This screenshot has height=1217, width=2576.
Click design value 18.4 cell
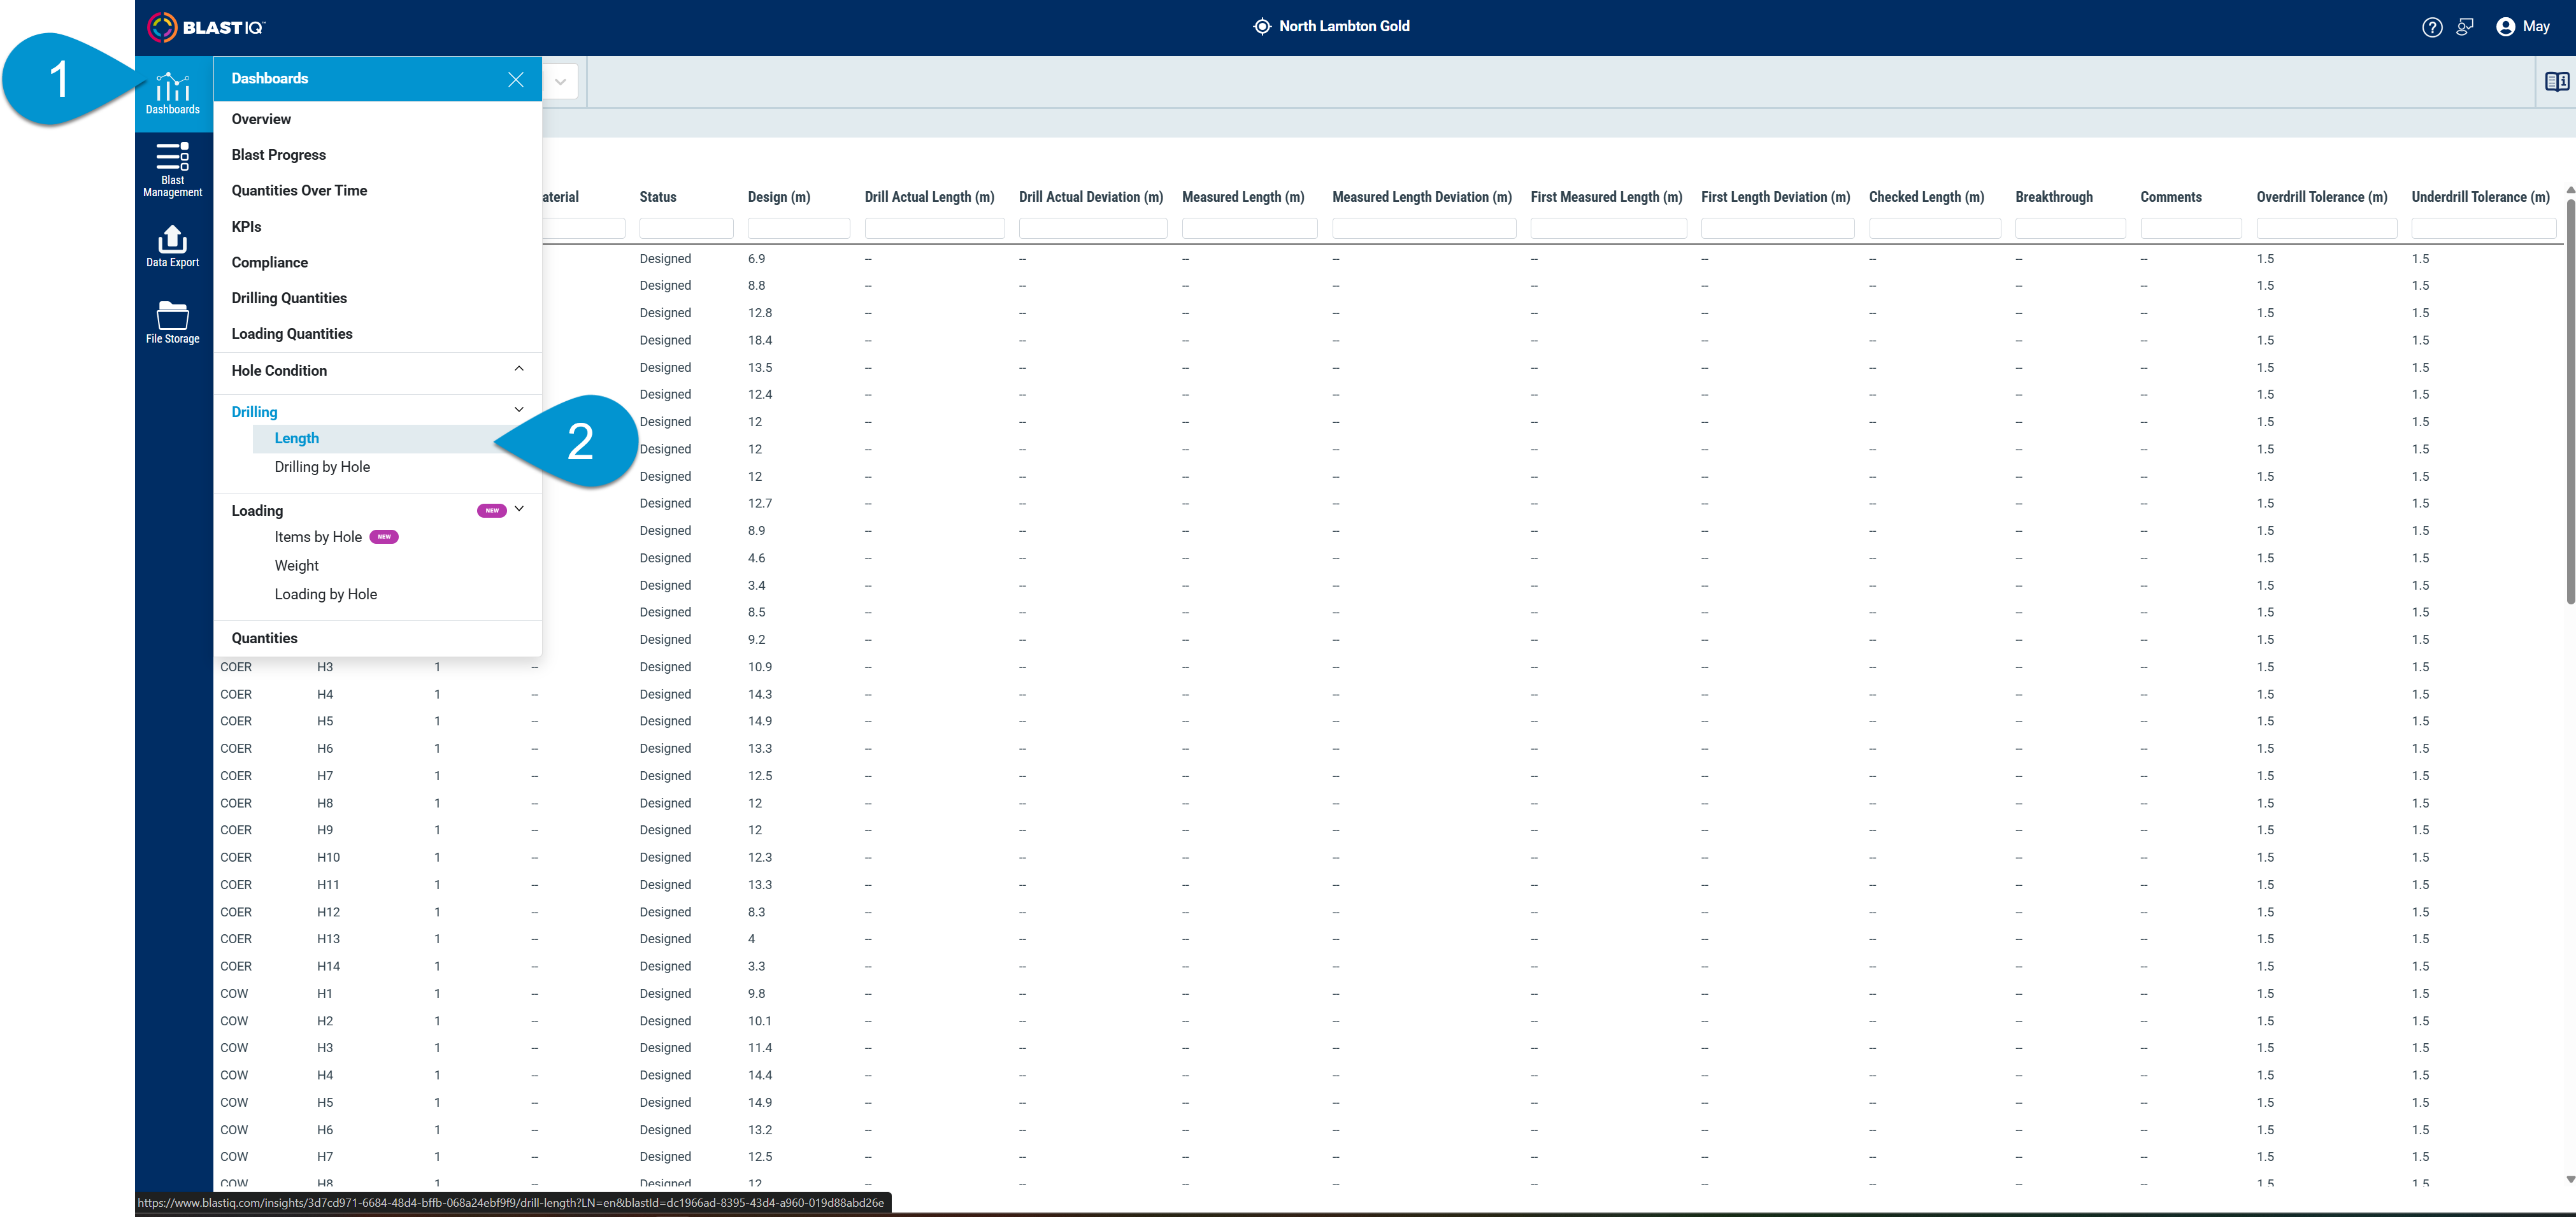tap(760, 340)
